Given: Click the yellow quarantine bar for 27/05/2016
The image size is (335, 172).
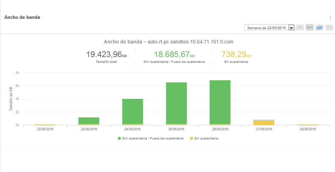Looking at the screenshot, I should click(x=264, y=123).
